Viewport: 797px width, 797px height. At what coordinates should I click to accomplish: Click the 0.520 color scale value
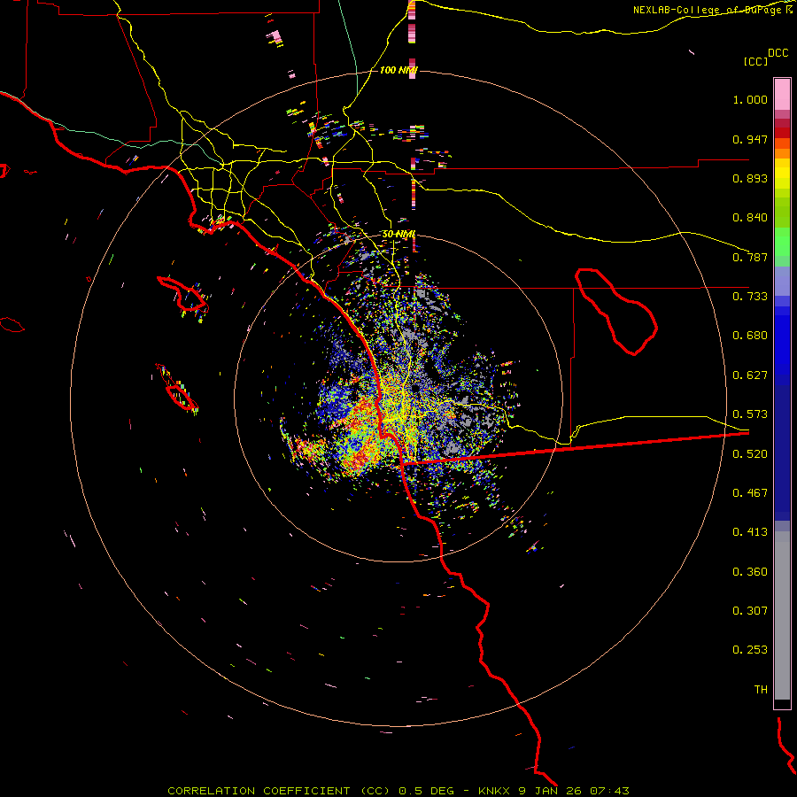coord(750,454)
